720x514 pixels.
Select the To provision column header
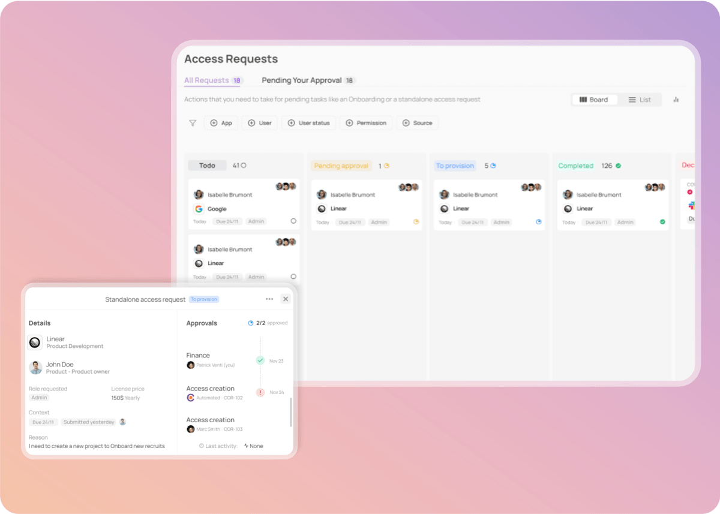[455, 166]
